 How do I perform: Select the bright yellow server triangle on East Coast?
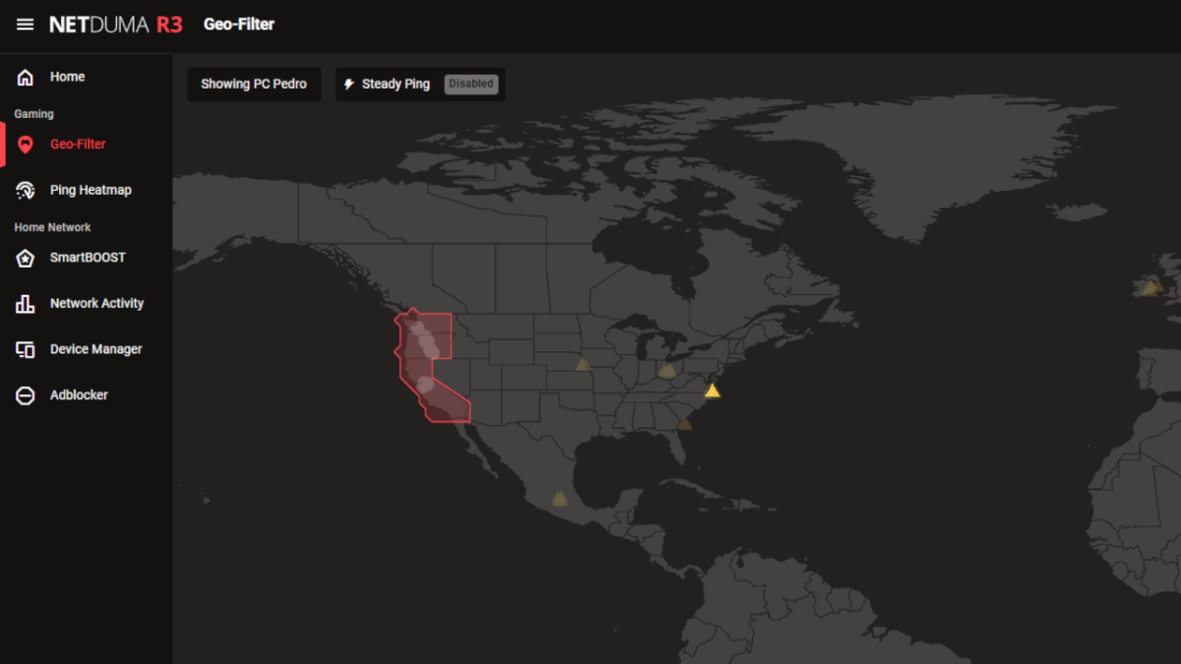713,392
